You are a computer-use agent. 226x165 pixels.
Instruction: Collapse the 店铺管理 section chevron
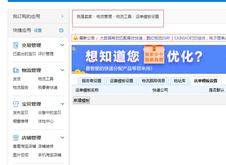(63, 137)
